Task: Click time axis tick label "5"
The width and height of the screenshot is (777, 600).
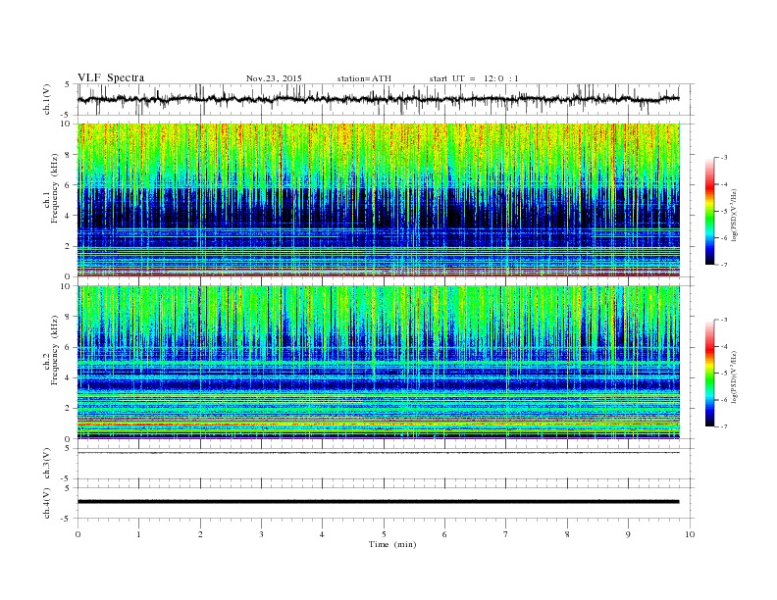Action: [x=384, y=534]
